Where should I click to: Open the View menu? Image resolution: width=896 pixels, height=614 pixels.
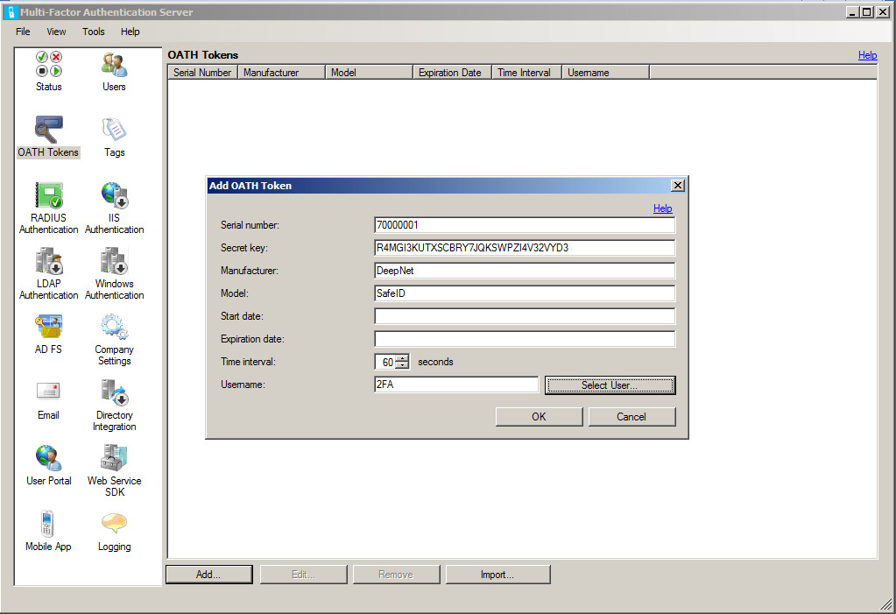56,32
